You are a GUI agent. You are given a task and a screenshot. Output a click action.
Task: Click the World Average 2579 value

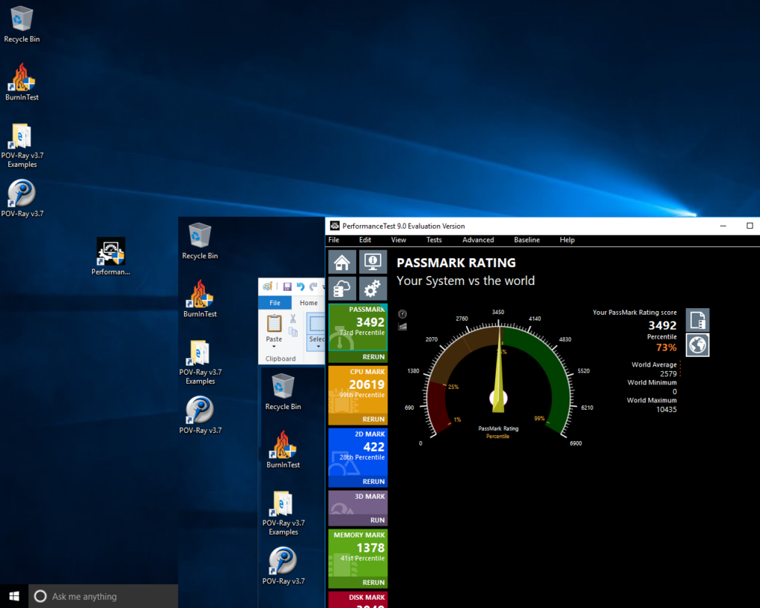[x=668, y=374]
